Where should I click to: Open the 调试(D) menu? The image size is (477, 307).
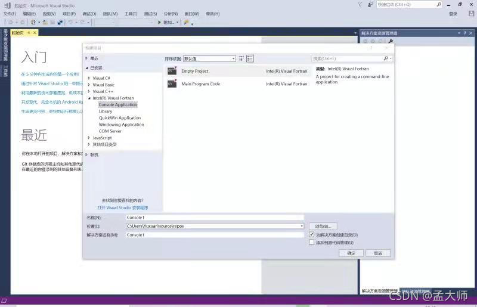tap(89, 14)
